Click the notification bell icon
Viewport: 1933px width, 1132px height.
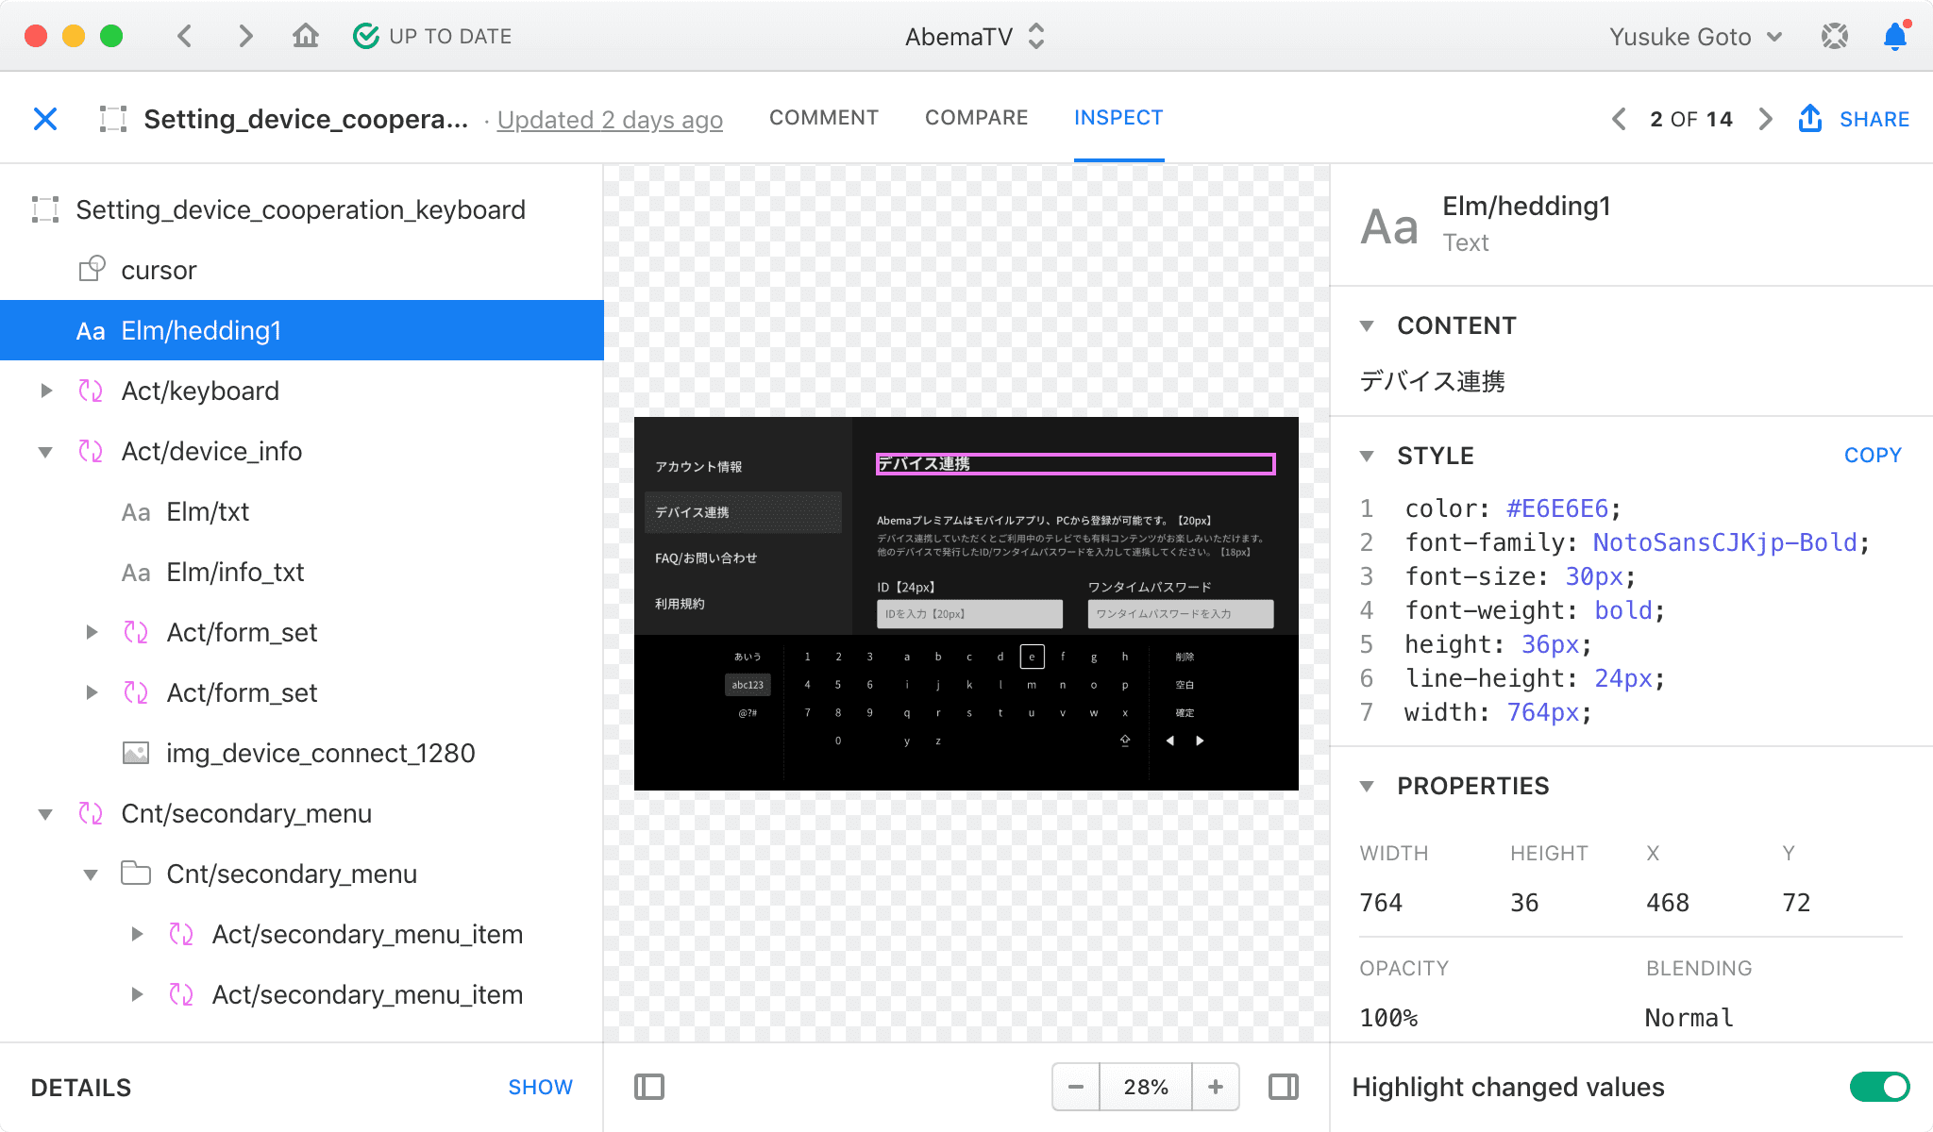tap(1894, 37)
